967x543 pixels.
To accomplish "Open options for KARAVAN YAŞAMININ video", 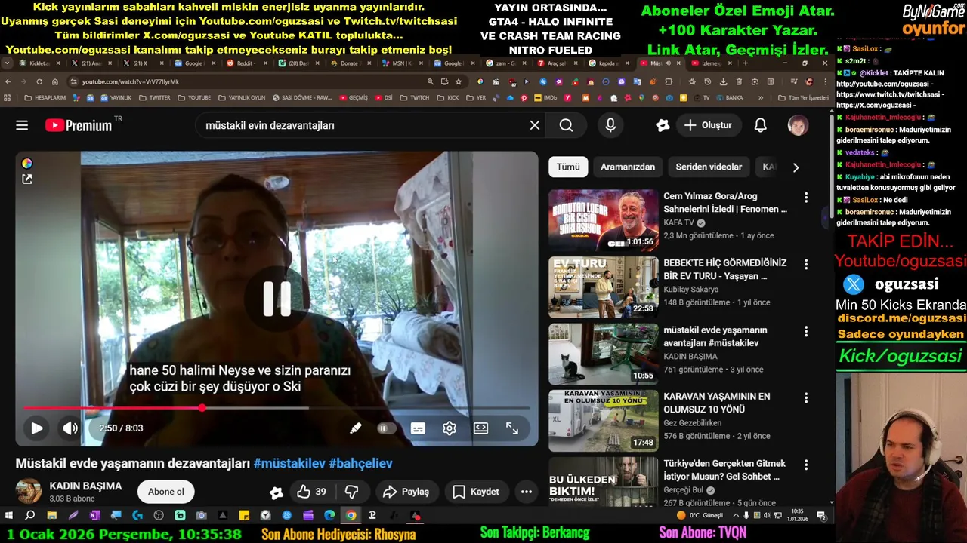I will click(806, 398).
